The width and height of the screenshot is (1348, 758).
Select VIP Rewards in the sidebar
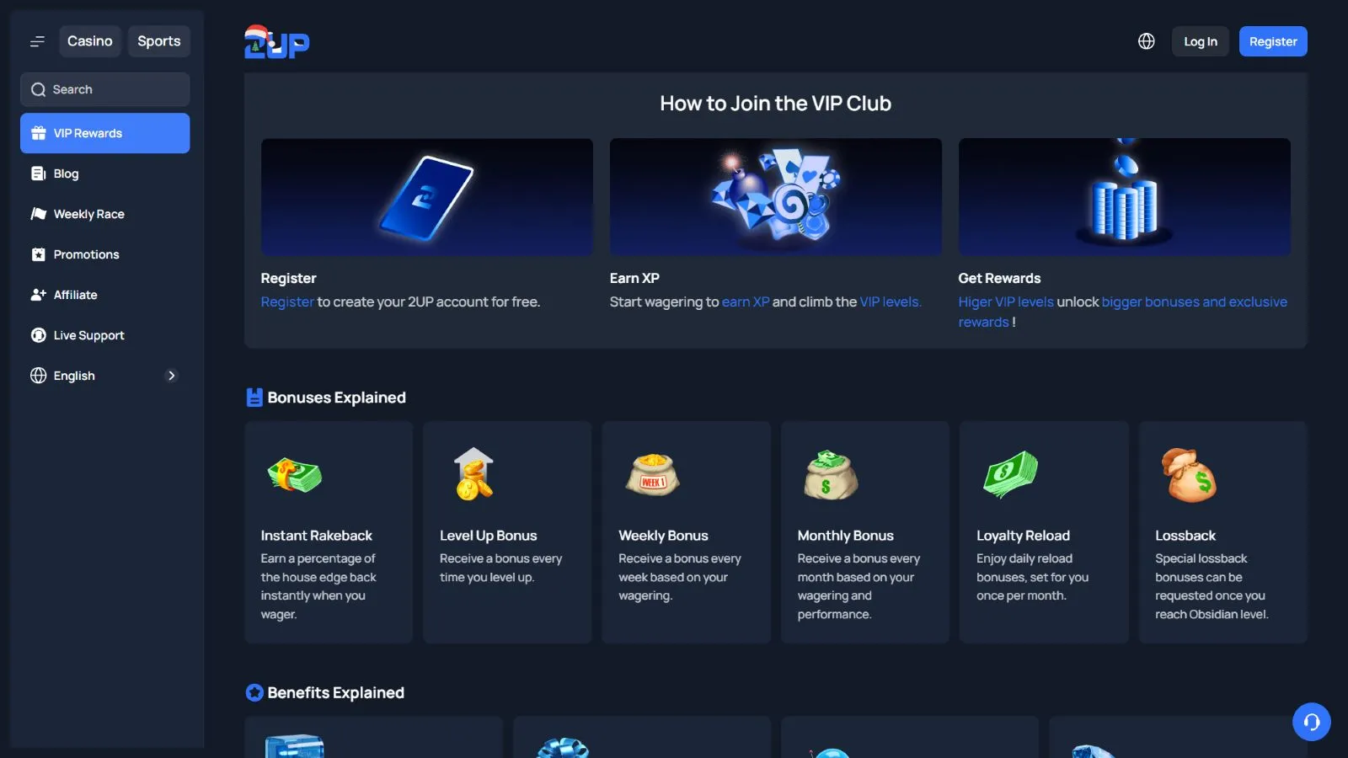tap(104, 133)
